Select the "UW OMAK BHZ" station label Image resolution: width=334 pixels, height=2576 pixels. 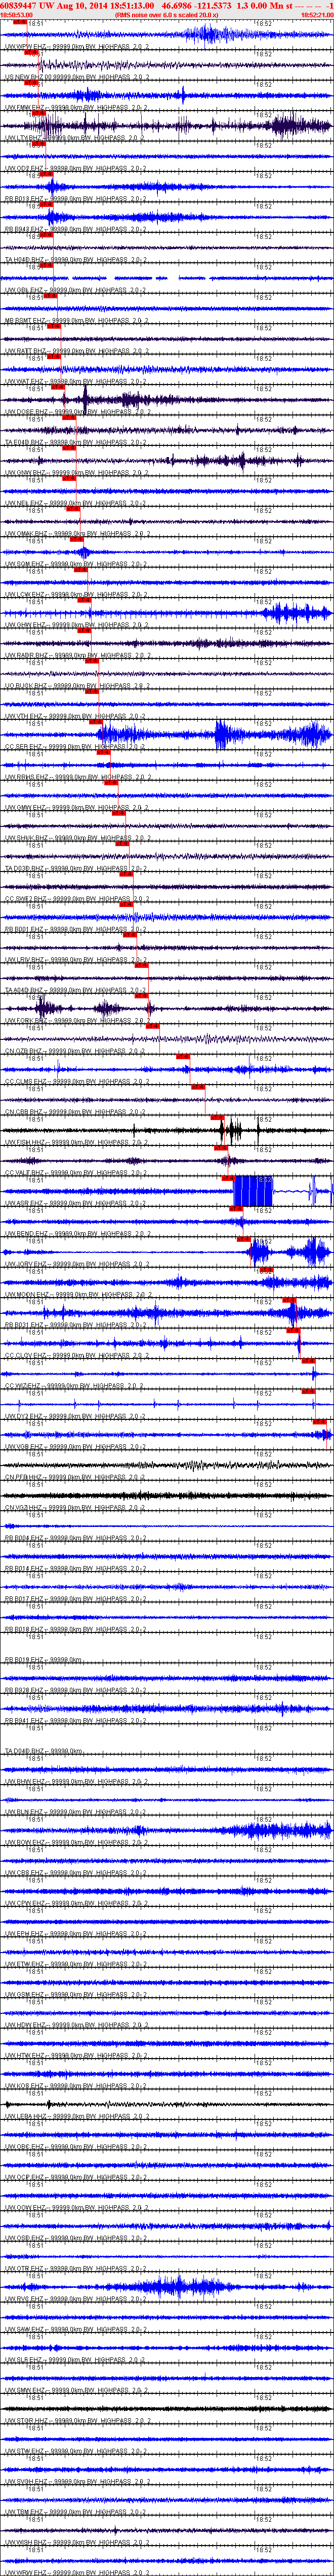tap(28, 534)
